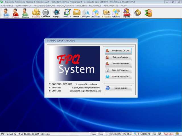
Task: Open the Equipa. equipment icon
Action: click(57, 13)
